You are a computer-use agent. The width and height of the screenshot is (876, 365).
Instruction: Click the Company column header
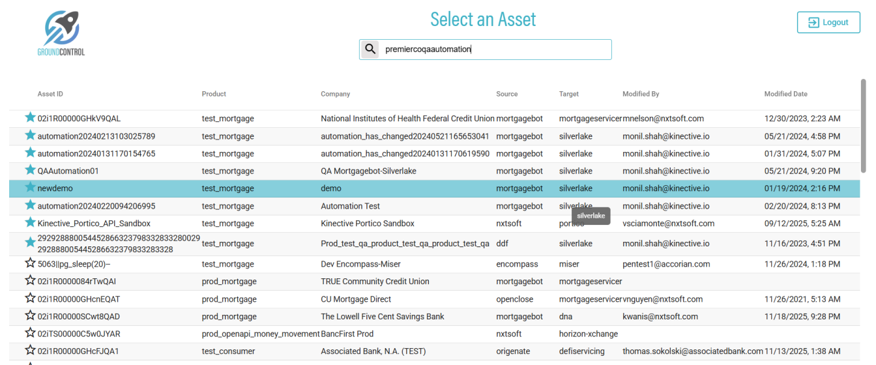coord(335,94)
